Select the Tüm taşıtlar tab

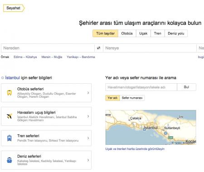point(105,33)
